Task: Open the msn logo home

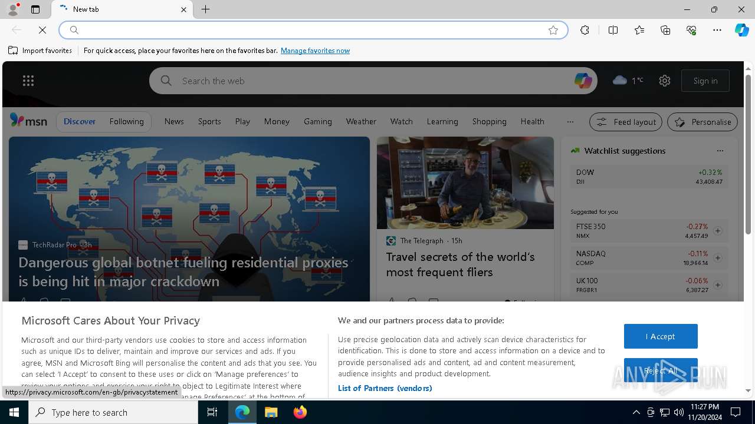Action: [x=28, y=121]
